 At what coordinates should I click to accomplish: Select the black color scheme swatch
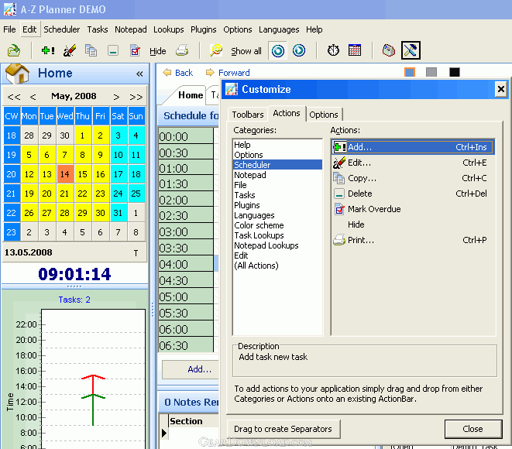click(x=454, y=72)
